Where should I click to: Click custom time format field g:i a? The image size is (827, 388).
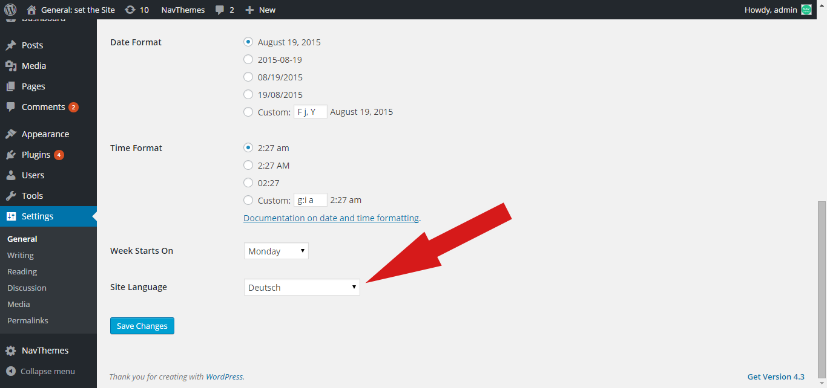coord(311,200)
